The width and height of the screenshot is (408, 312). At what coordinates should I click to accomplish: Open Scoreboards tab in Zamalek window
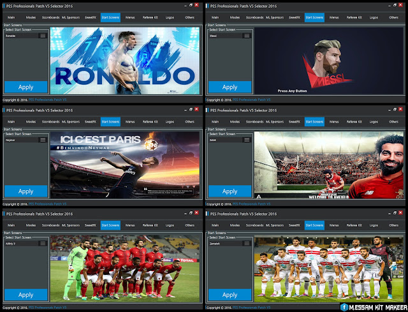[255, 225]
